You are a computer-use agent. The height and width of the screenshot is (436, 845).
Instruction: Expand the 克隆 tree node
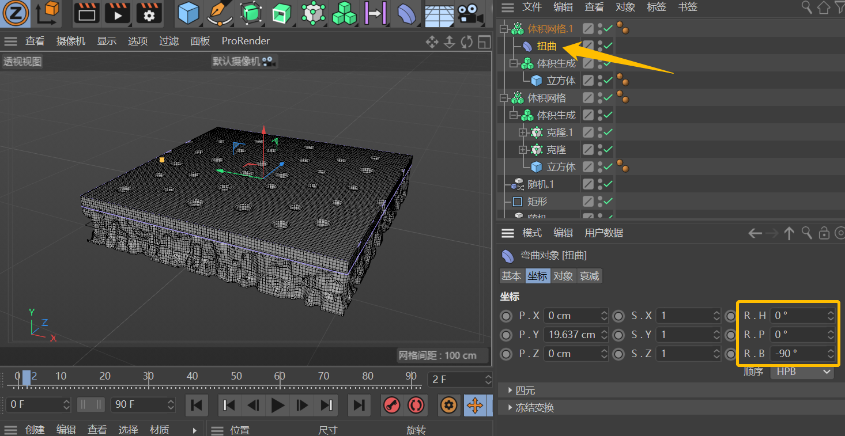click(523, 150)
